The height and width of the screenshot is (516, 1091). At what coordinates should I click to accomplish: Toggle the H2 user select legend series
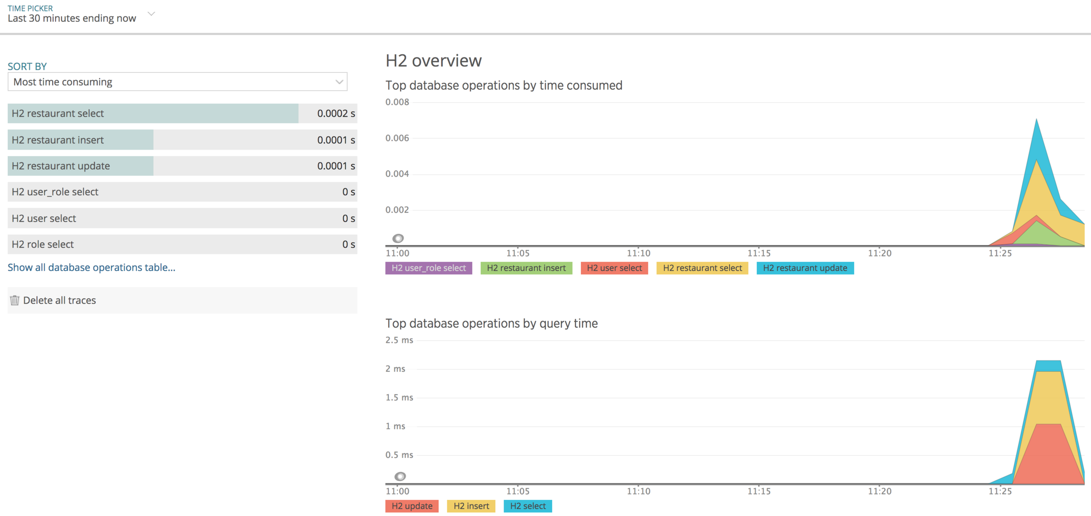[614, 268]
